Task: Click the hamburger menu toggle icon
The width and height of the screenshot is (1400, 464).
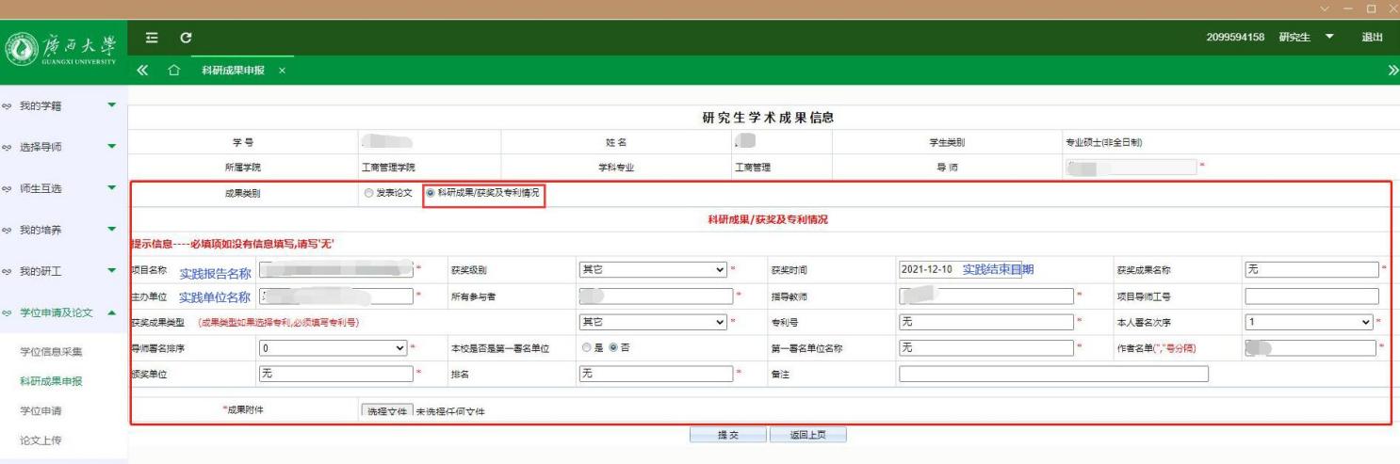Action: [x=152, y=37]
